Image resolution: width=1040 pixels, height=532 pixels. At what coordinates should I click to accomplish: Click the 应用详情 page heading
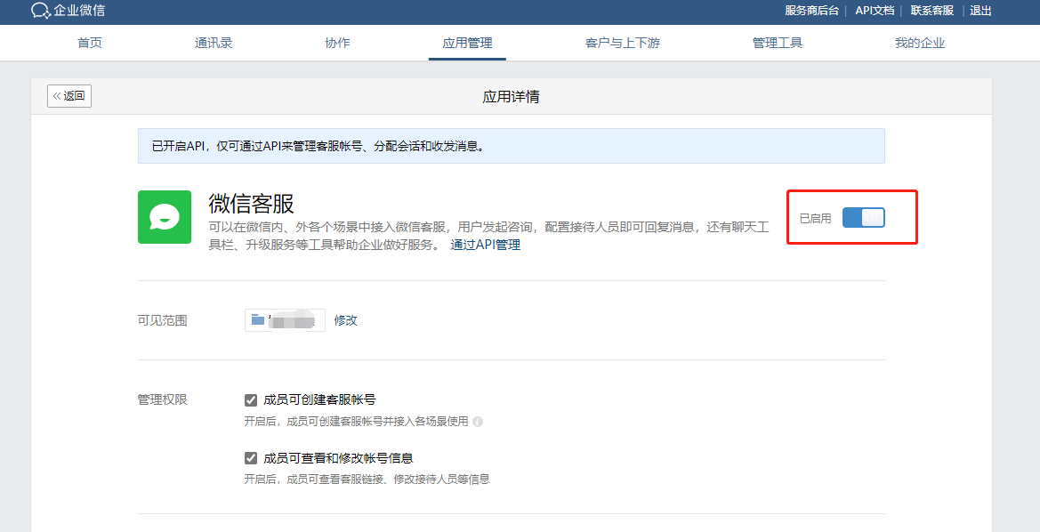pyautogui.click(x=511, y=97)
